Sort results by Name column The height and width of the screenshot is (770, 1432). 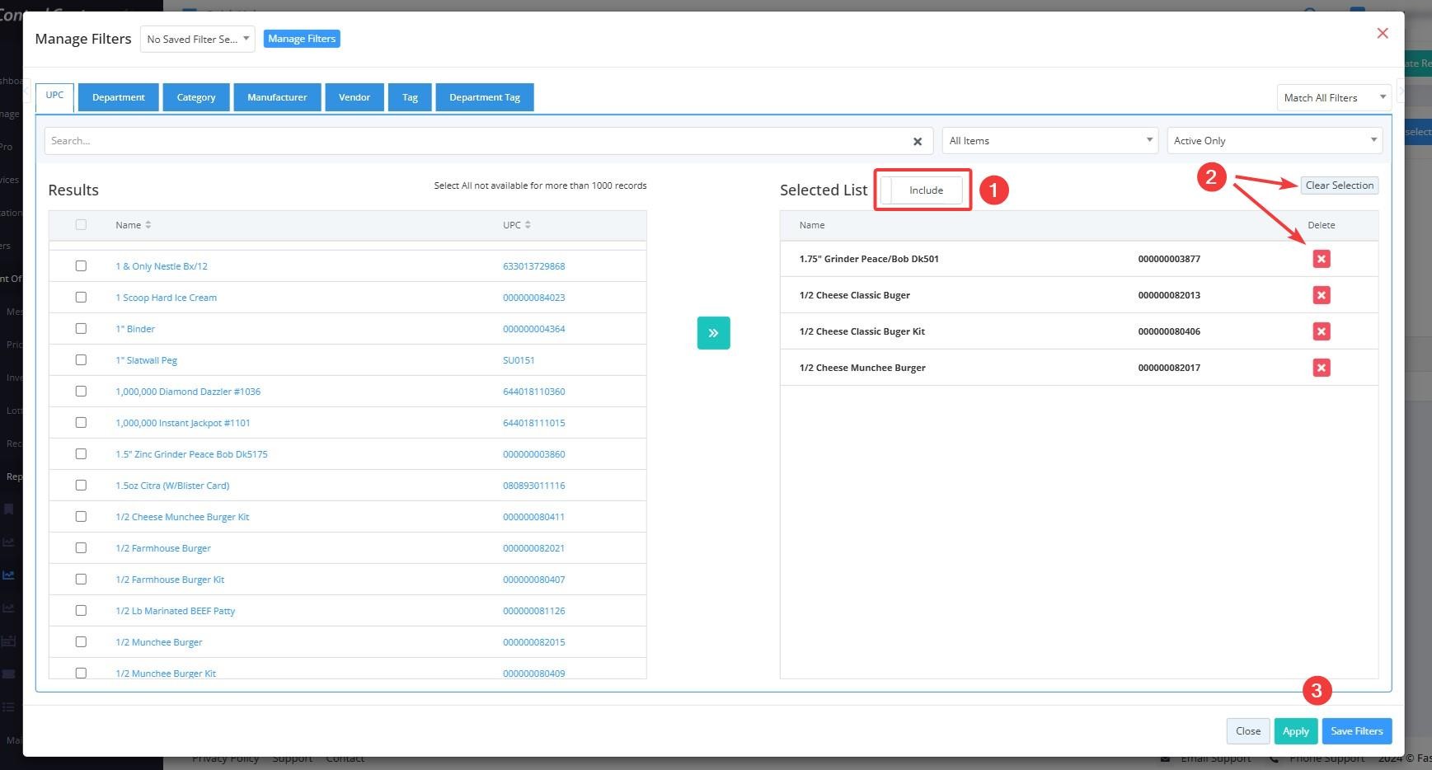(x=133, y=225)
